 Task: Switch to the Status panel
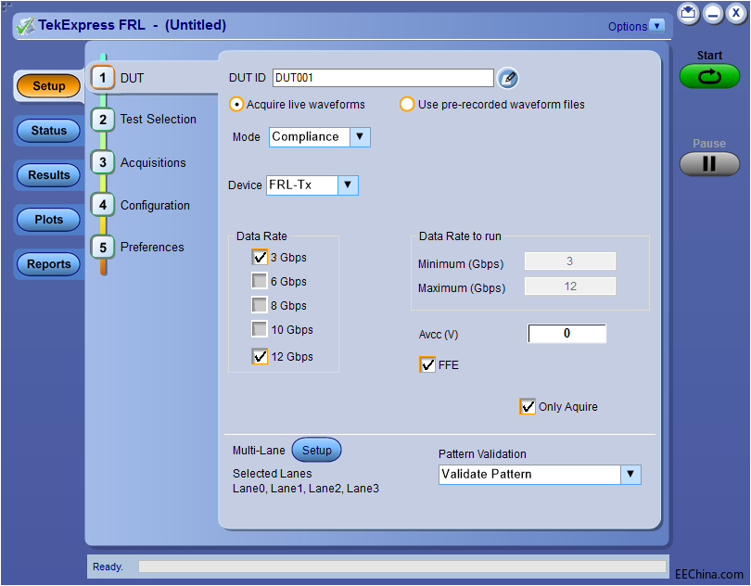(48, 131)
